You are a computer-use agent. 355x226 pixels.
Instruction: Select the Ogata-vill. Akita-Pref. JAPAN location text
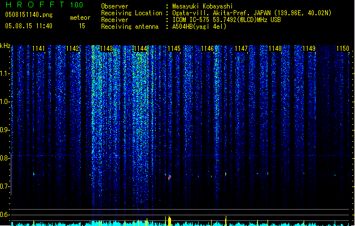252,13
